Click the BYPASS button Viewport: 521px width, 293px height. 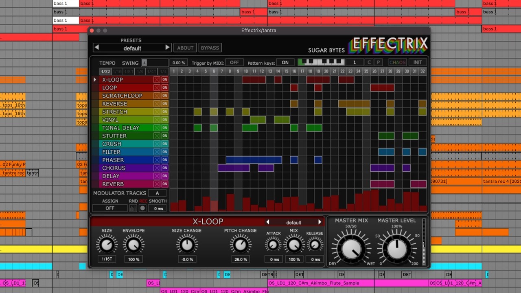(210, 48)
